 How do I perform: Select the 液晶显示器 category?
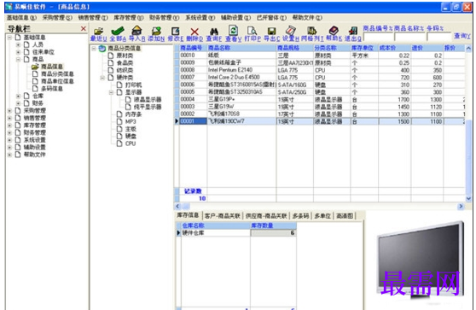point(148,100)
